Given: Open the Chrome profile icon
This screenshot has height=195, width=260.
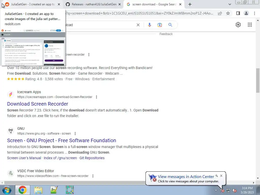Looking at the screenshot, I should [x=246, y=13].
